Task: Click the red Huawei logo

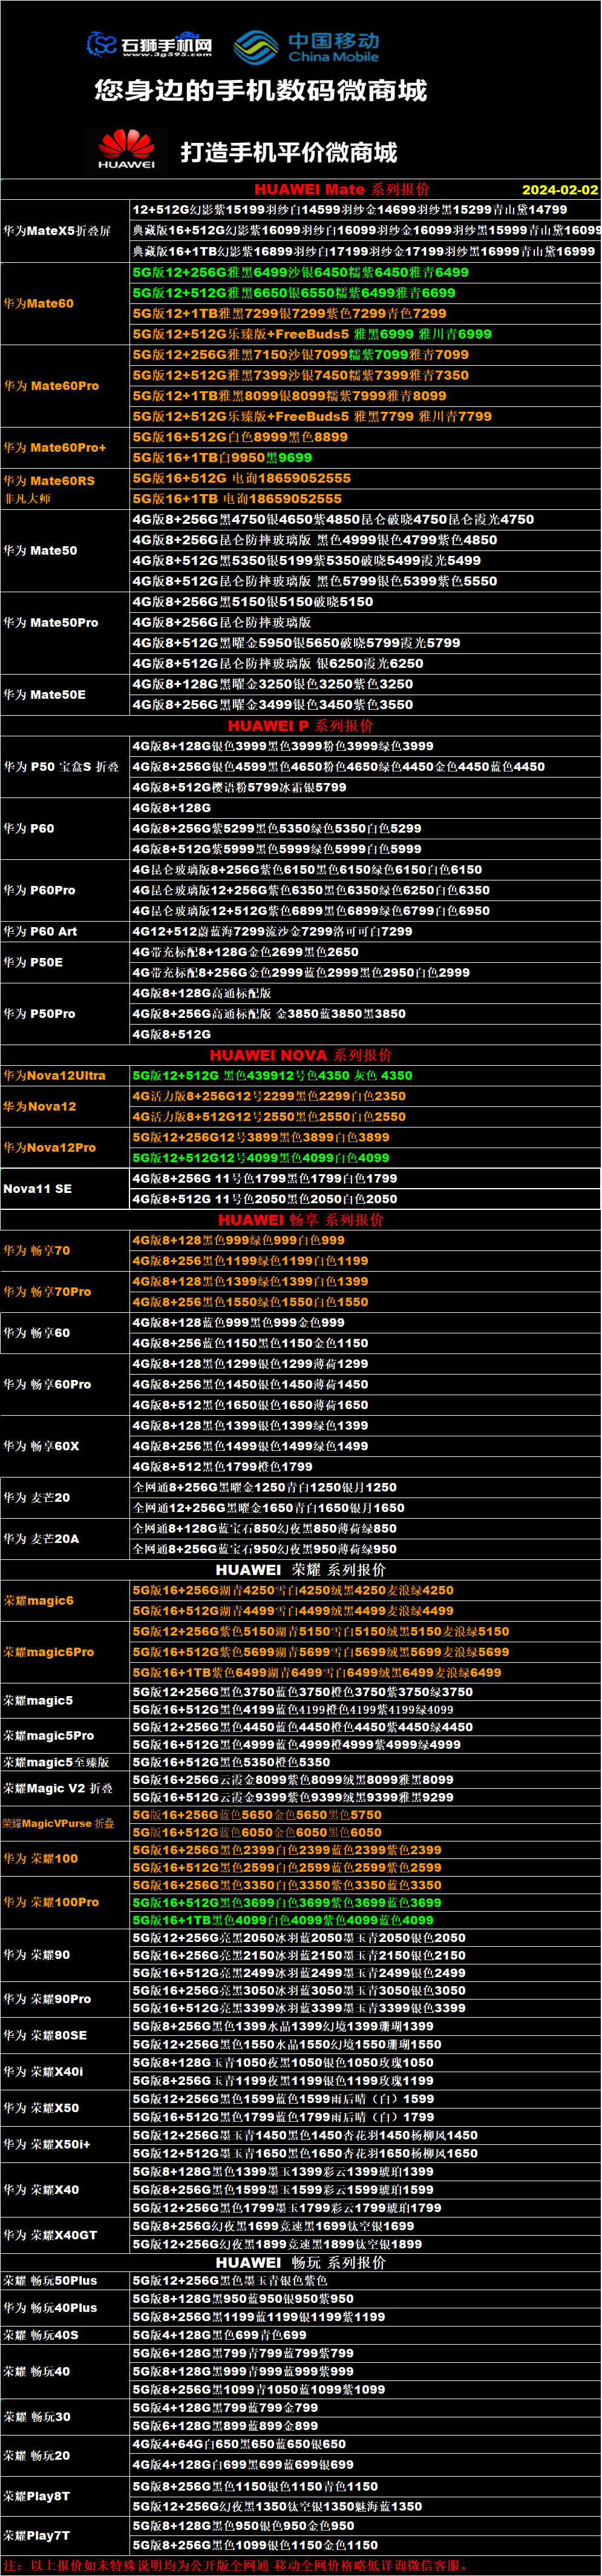Action: pyautogui.click(x=127, y=149)
